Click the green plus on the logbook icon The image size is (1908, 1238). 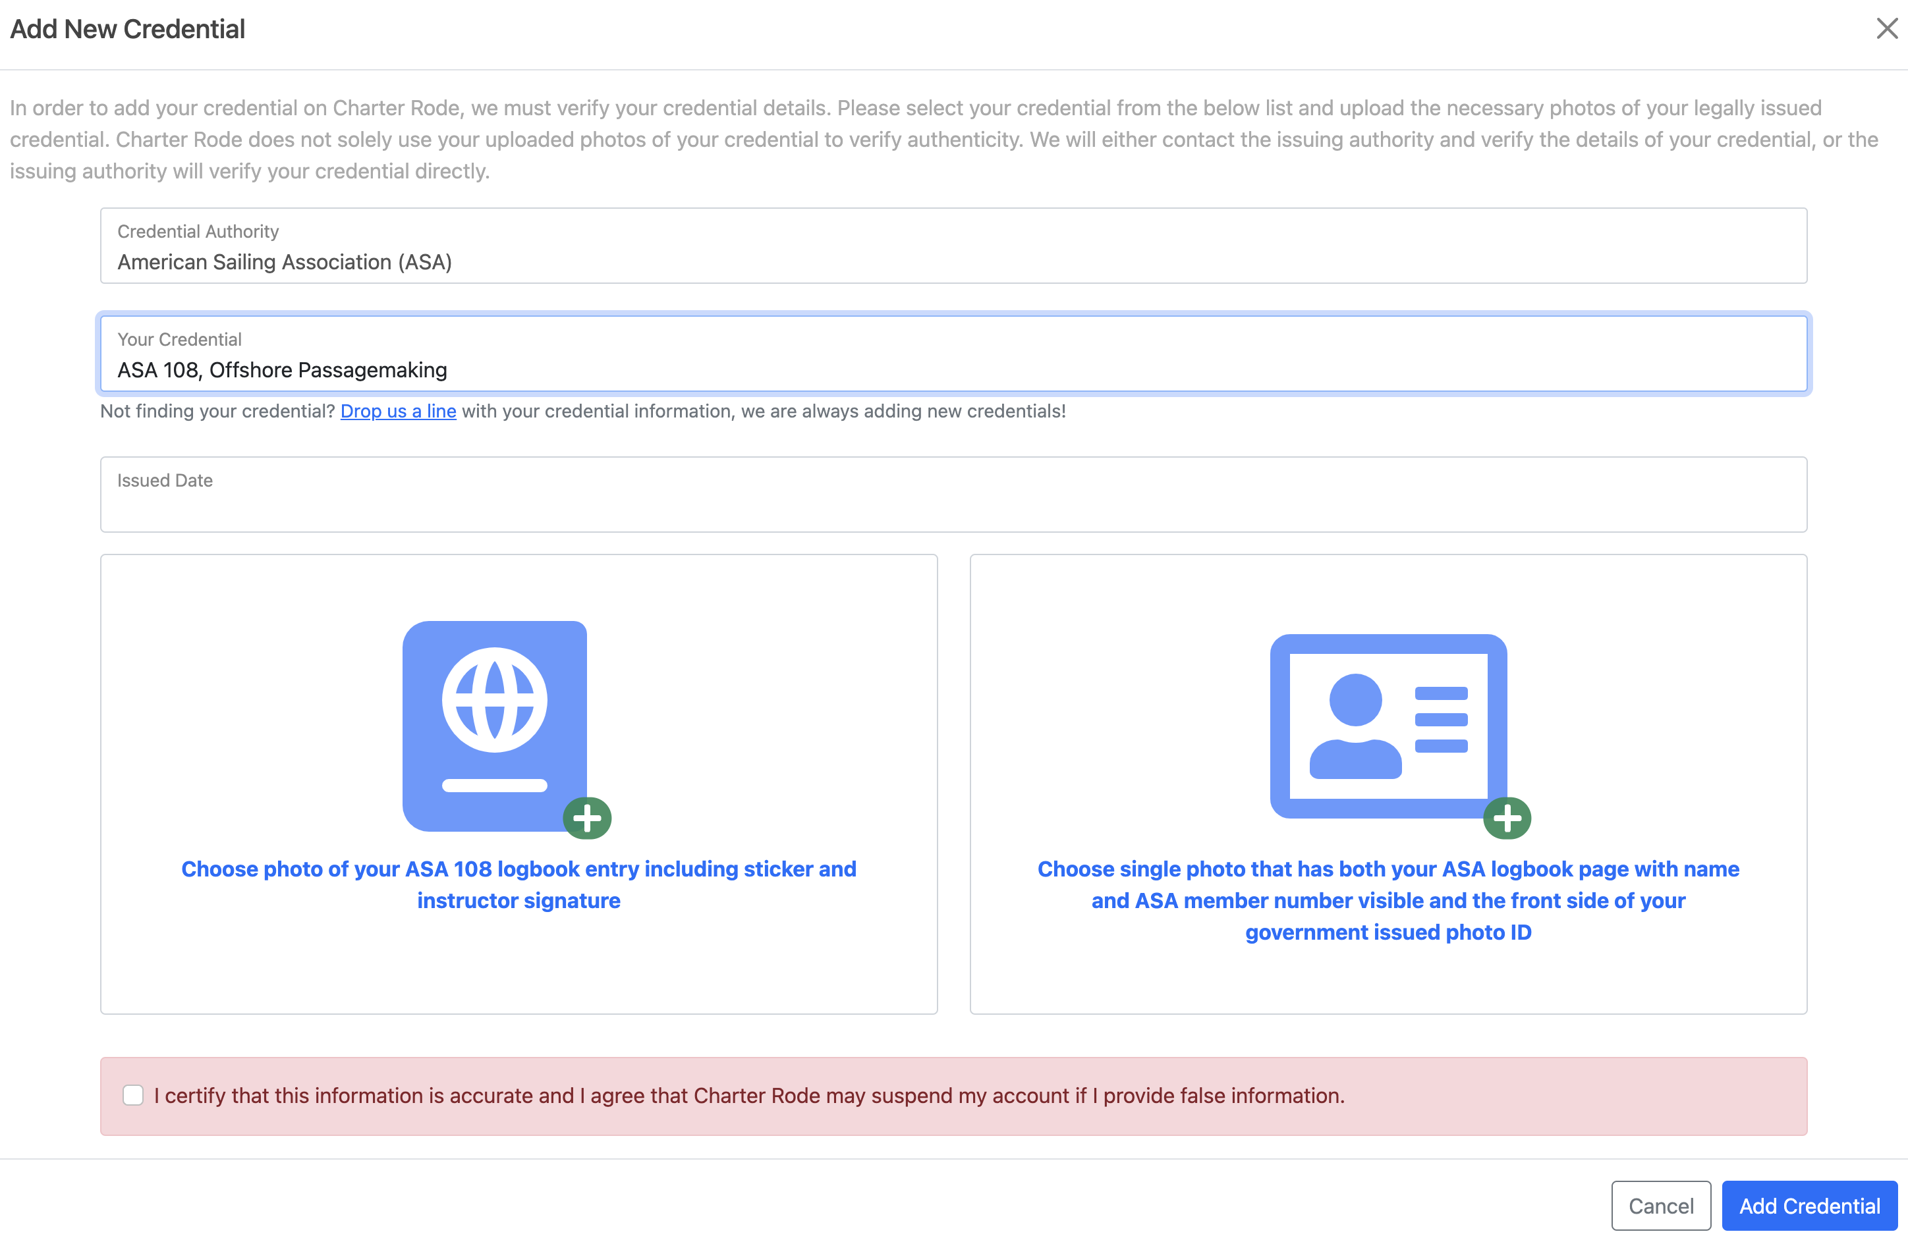(587, 819)
